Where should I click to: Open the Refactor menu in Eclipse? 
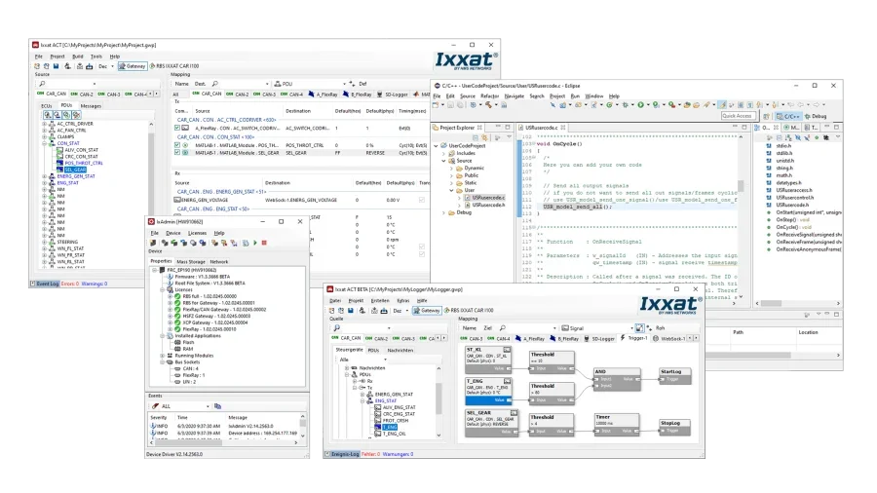point(489,96)
